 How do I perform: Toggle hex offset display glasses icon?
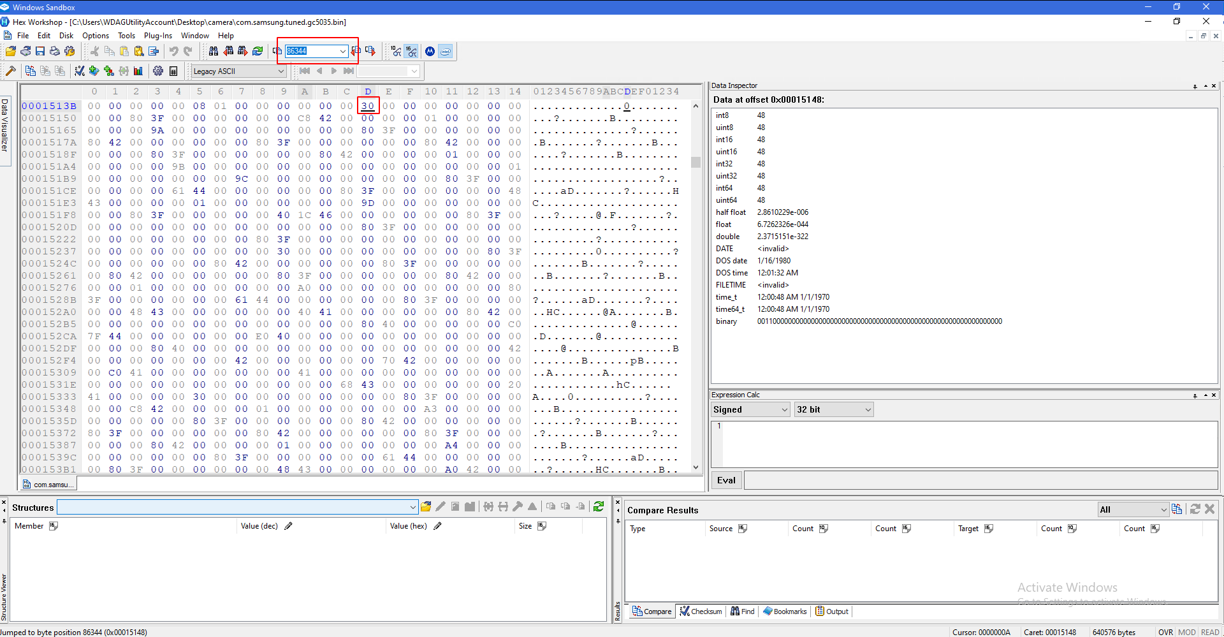[x=411, y=51]
